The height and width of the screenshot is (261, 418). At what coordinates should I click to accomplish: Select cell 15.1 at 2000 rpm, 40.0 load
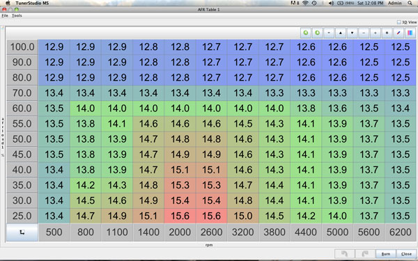180,170
